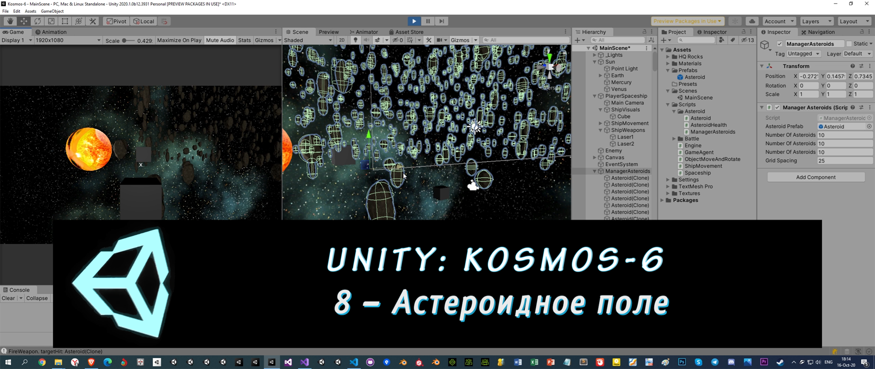Open the Layers dropdown
The image size is (875, 369).
click(x=817, y=21)
